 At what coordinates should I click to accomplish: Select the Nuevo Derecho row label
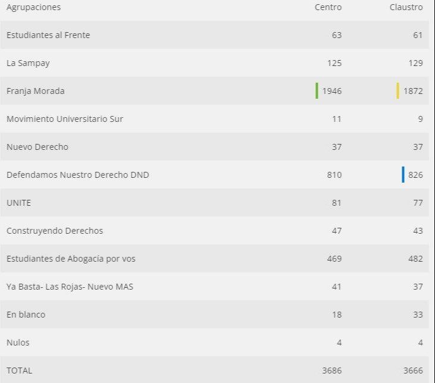pyautogui.click(x=37, y=147)
